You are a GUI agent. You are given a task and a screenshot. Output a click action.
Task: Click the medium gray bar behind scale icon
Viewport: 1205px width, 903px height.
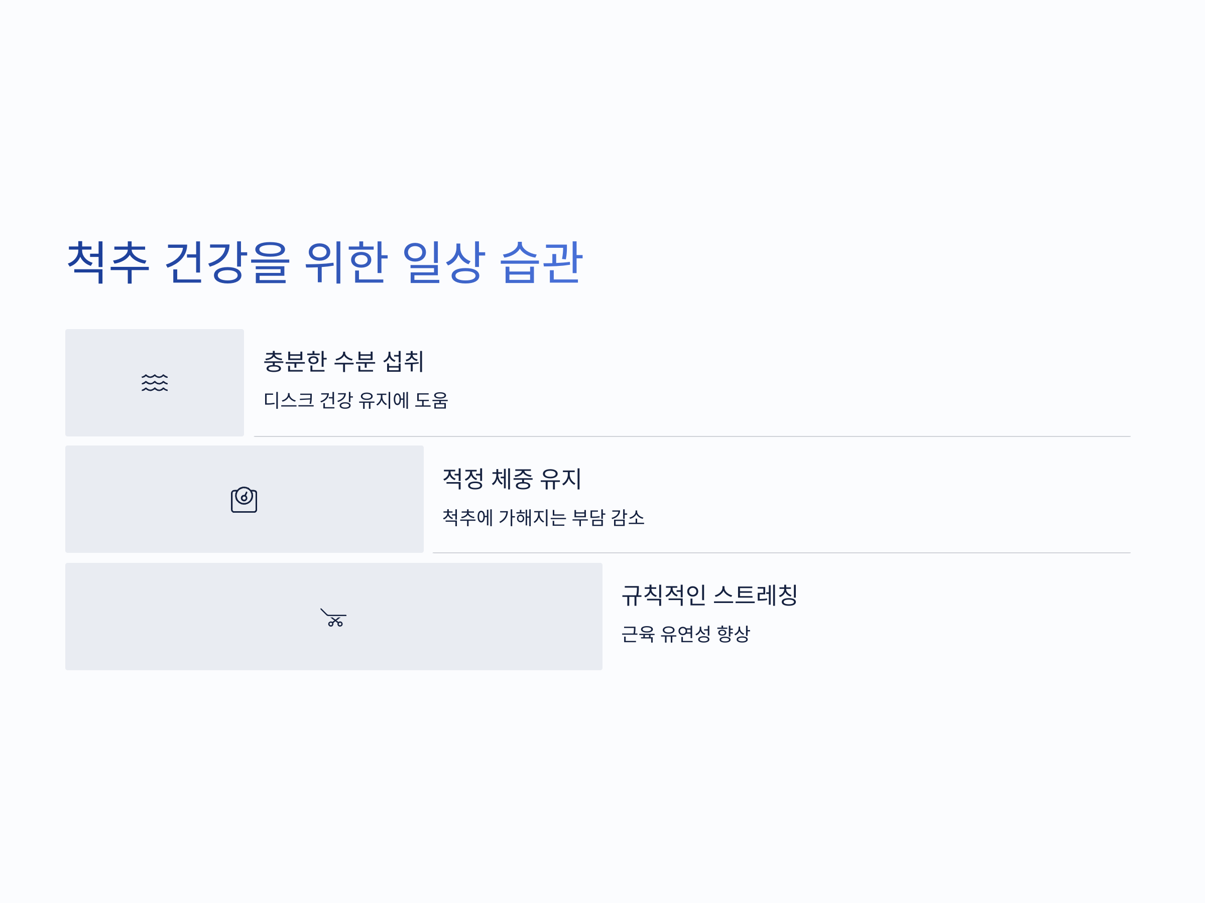click(245, 499)
